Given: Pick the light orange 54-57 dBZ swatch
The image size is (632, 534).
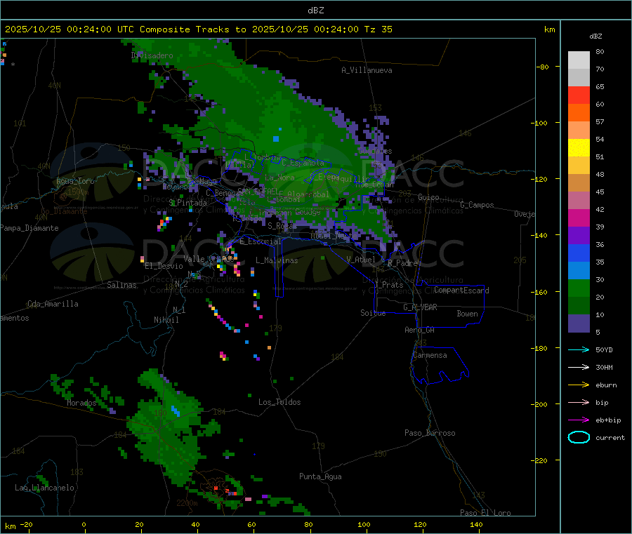Looking at the screenshot, I should pos(579,131).
